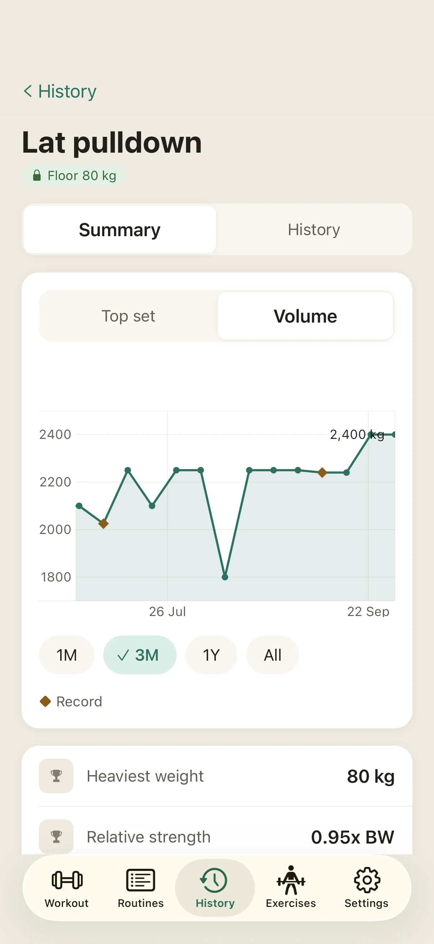Tap the 2000 y-axis label
The height and width of the screenshot is (944, 434).
(55, 530)
